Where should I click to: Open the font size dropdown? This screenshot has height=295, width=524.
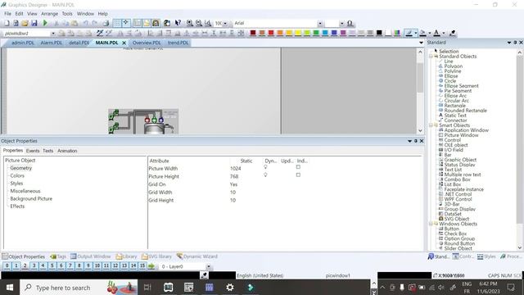click(341, 24)
